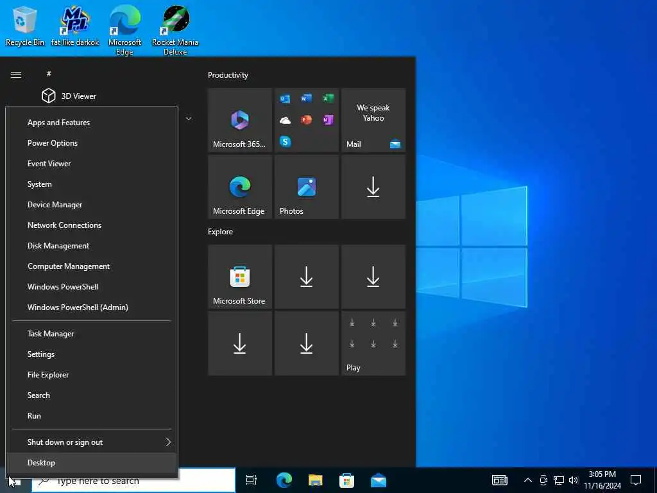Choose the System menu entry
657x493 pixels.
pos(92,184)
